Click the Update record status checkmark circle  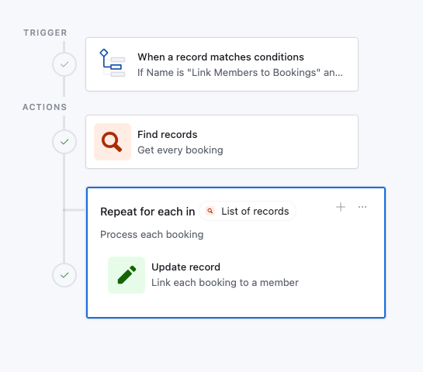64,275
